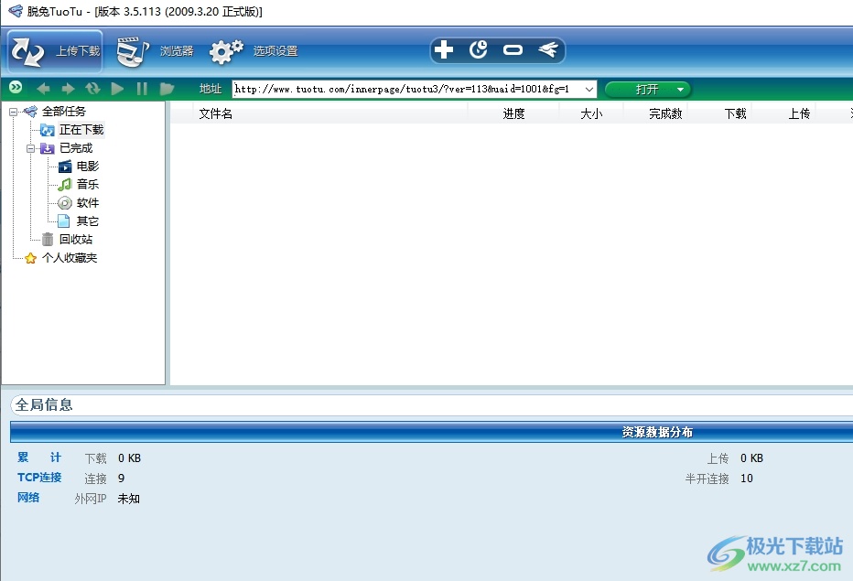This screenshot has height=581, width=853.
Task: Switch to the 浏览器 browser tab
Action: coord(156,51)
